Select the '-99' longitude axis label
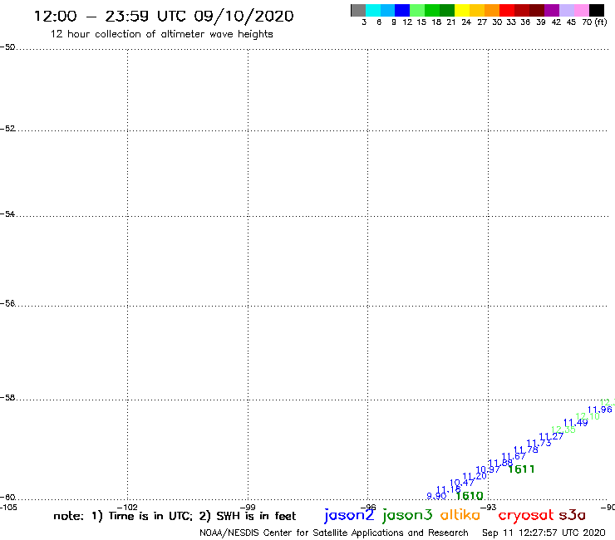This screenshot has height=540, width=615. click(x=248, y=507)
